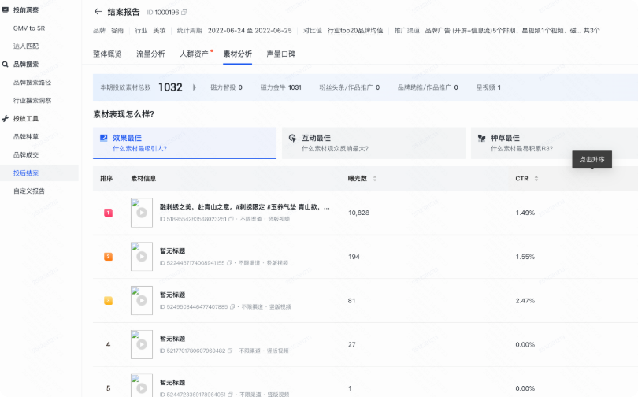
Task: Click the exposure value 194
Action: coord(354,257)
